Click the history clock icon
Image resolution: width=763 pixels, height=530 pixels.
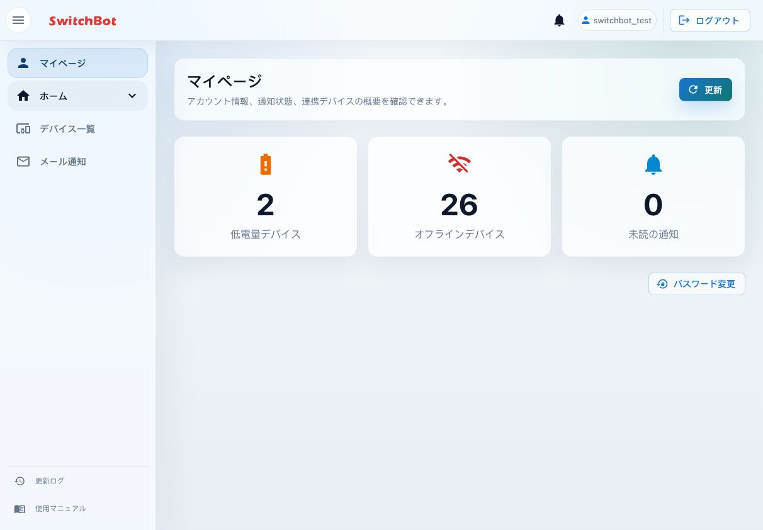tap(20, 481)
